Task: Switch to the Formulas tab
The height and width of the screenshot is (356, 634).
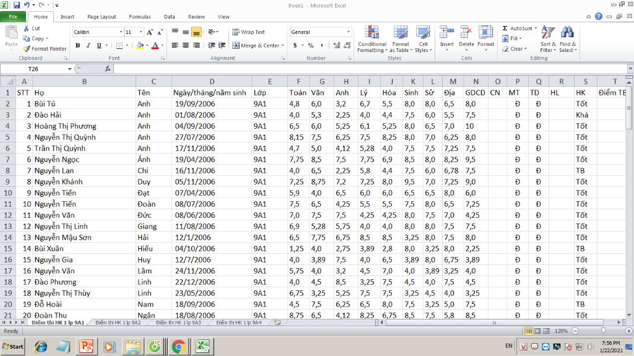Action: [140, 17]
